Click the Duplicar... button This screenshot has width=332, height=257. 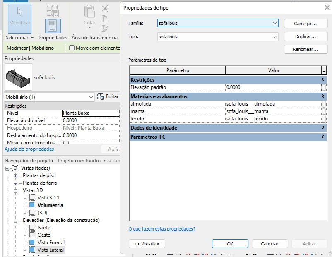(306, 36)
